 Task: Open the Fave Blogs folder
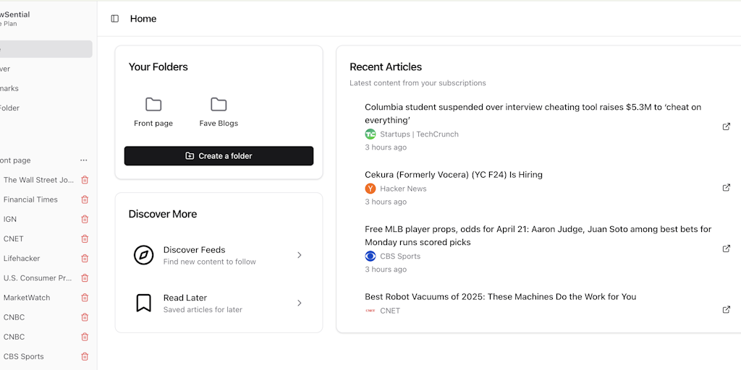click(219, 112)
